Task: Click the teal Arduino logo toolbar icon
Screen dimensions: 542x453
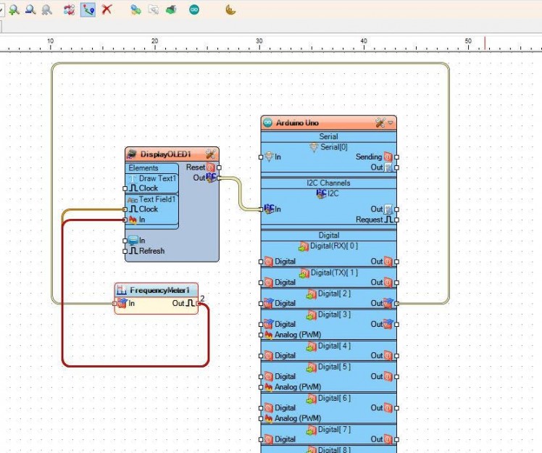Action: point(193,10)
